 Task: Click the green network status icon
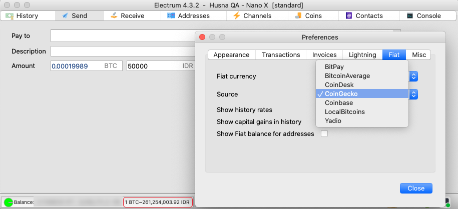[8, 202]
